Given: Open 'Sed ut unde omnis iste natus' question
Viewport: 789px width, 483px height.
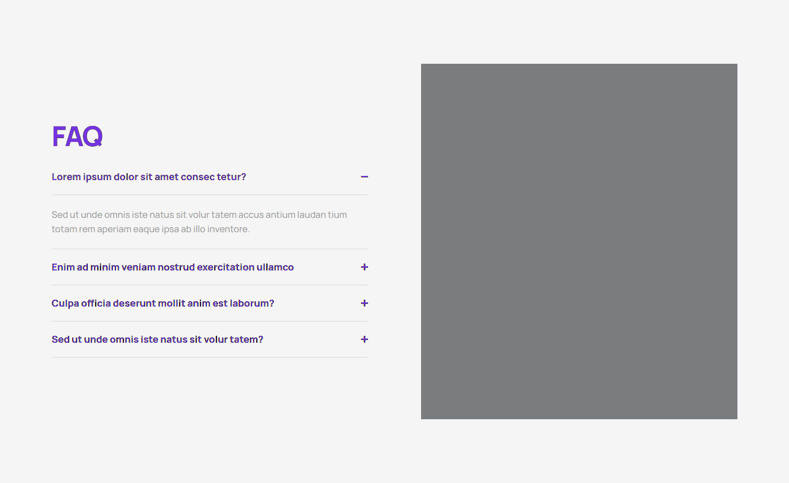Looking at the screenshot, I should [157, 340].
